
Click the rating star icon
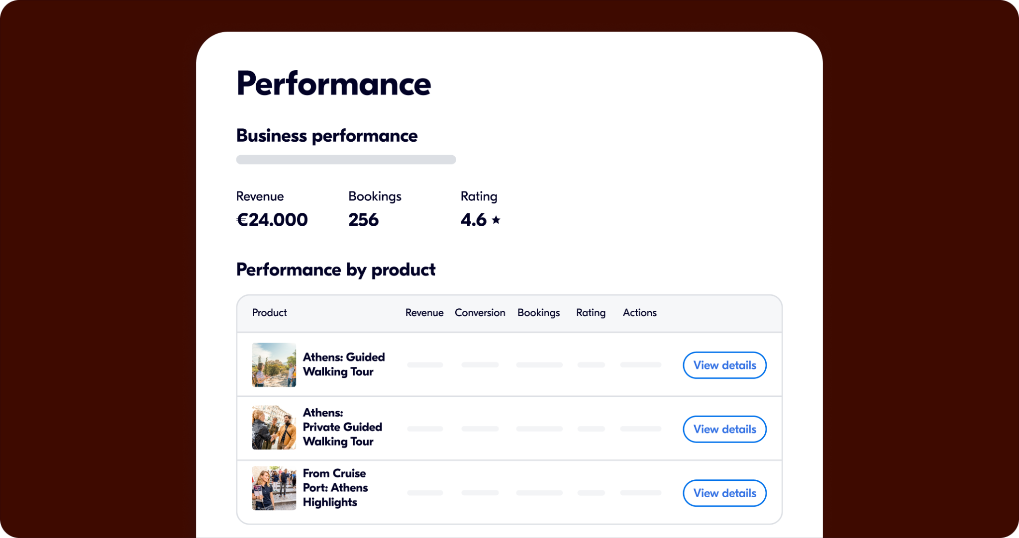(496, 219)
